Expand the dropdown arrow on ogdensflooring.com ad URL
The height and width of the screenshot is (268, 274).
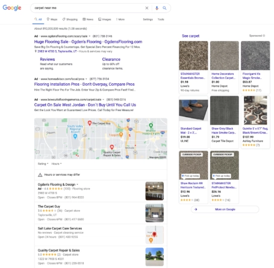pyautogui.click(x=90, y=36)
